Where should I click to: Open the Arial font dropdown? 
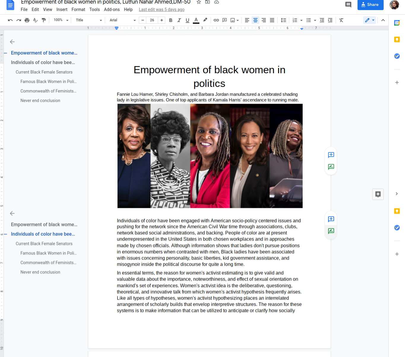pos(123,20)
